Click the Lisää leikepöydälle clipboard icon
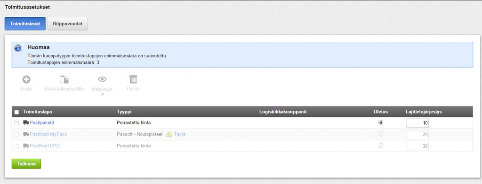 (x=64, y=80)
